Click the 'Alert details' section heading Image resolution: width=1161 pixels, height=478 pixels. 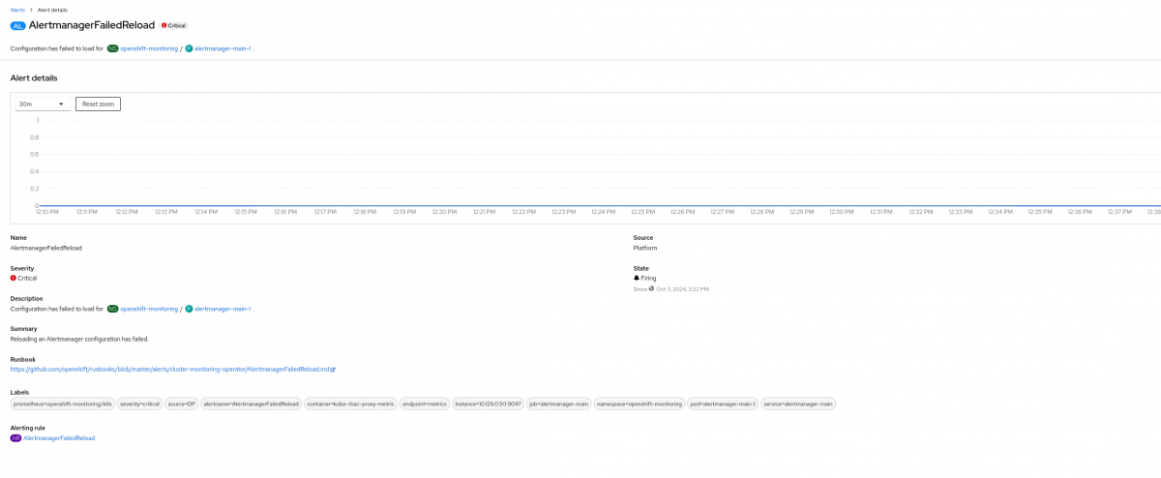pyautogui.click(x=34, y=77)
